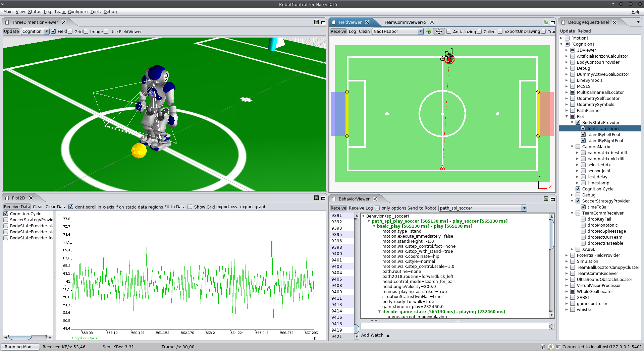Enable the Antialiazing checkbox
Viewport: 644px width, 351px height.
(449, 32)
